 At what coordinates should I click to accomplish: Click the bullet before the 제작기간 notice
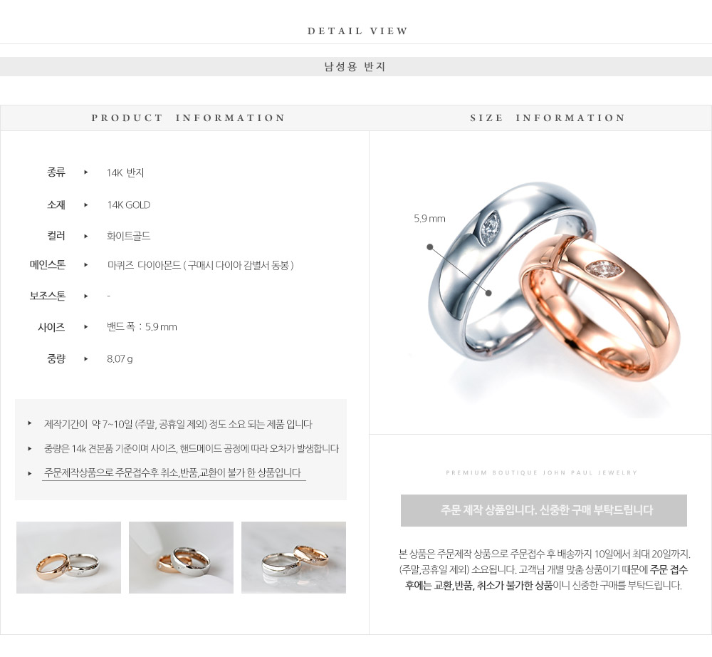coord(30,423)
